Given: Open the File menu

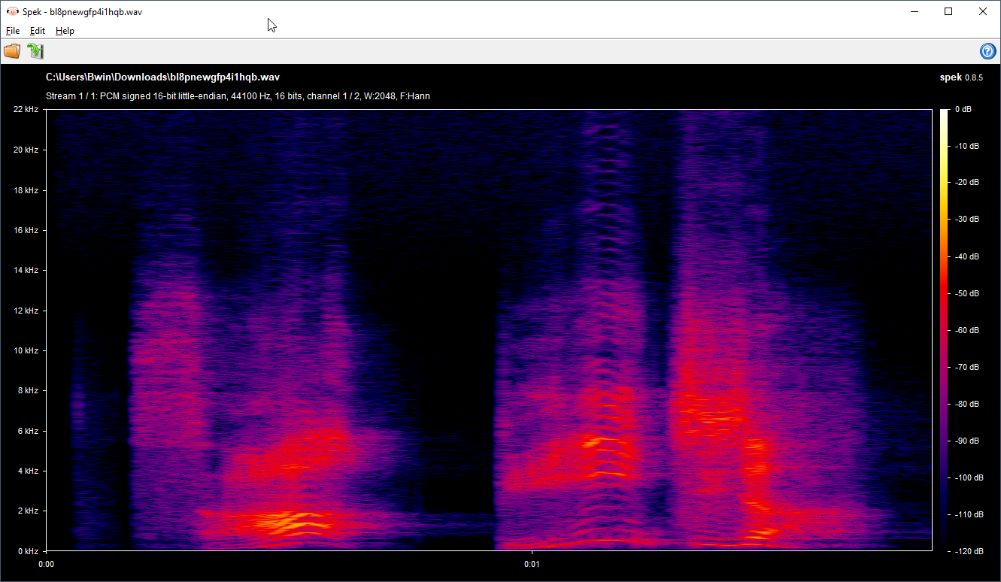Looking at the screenshot, I should 13,31.
